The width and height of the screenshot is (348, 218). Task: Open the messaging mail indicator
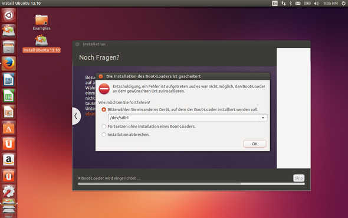[x=298, y=4]
